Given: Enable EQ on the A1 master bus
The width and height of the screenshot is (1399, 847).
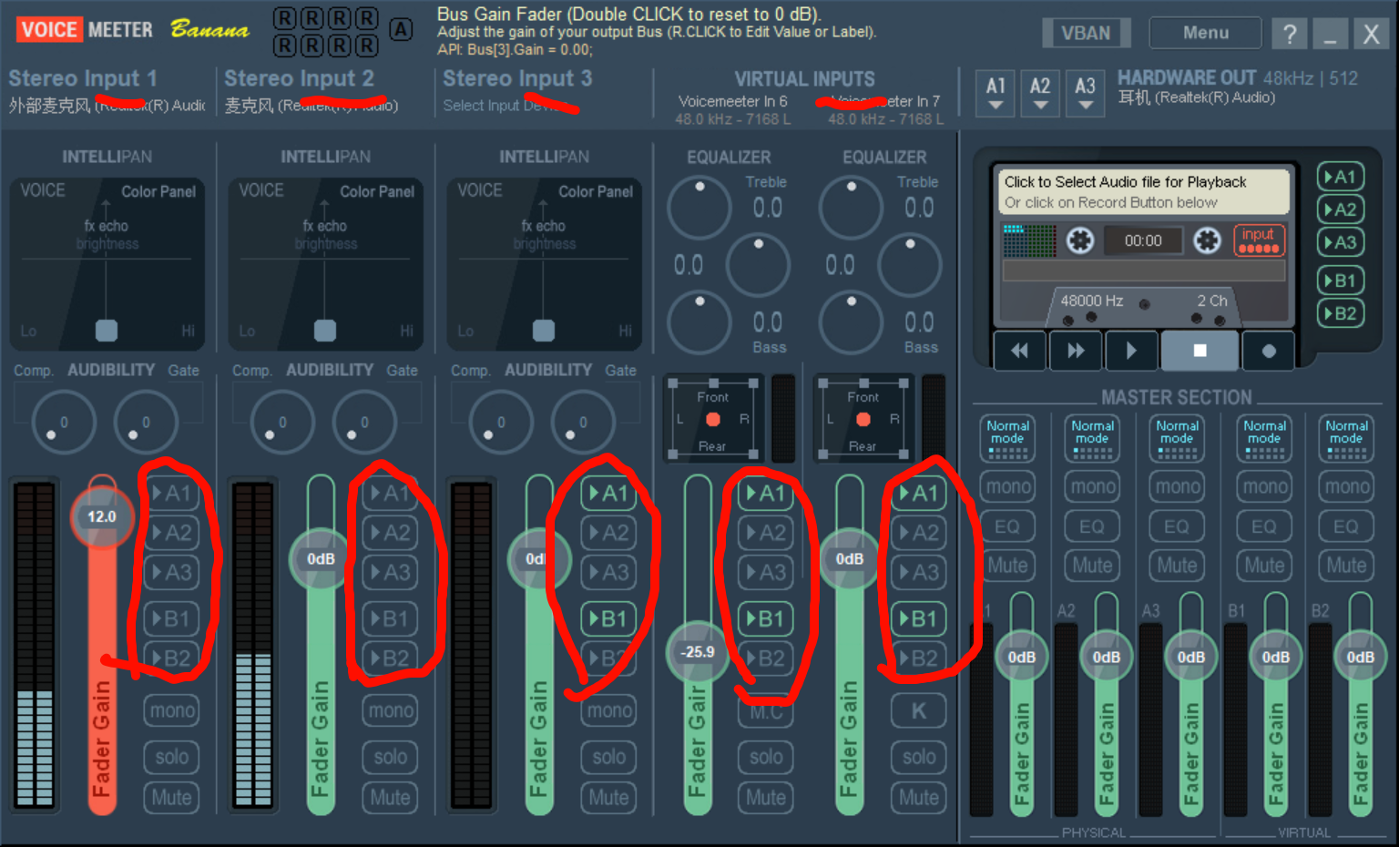Looking at the screenshot, I should pos(1007,526).
